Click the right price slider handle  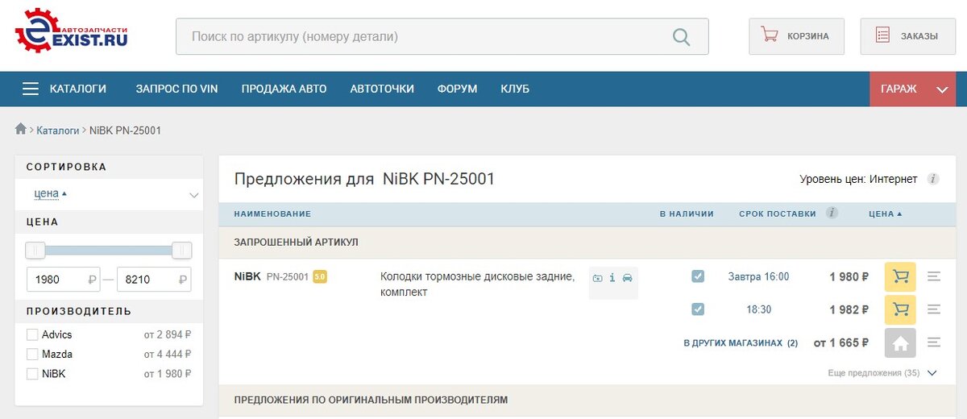tap(182, 250)
